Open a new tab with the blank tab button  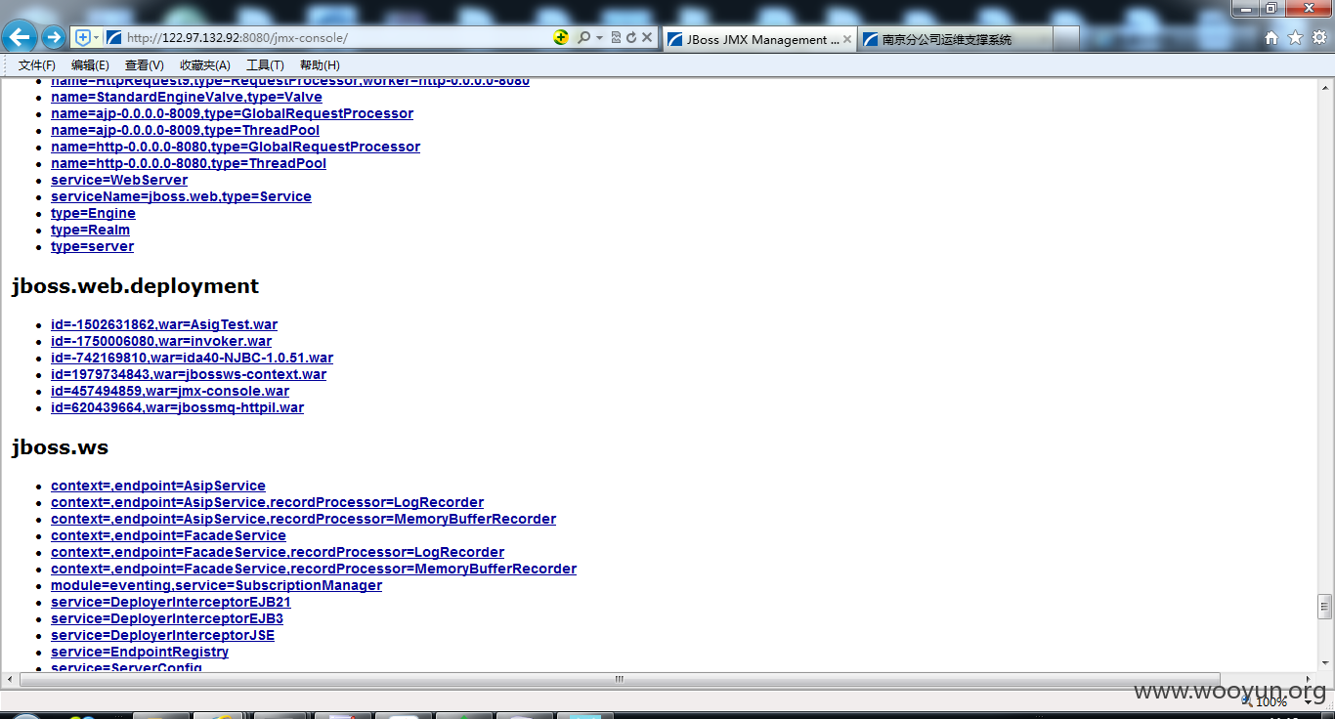point(1067,40)
